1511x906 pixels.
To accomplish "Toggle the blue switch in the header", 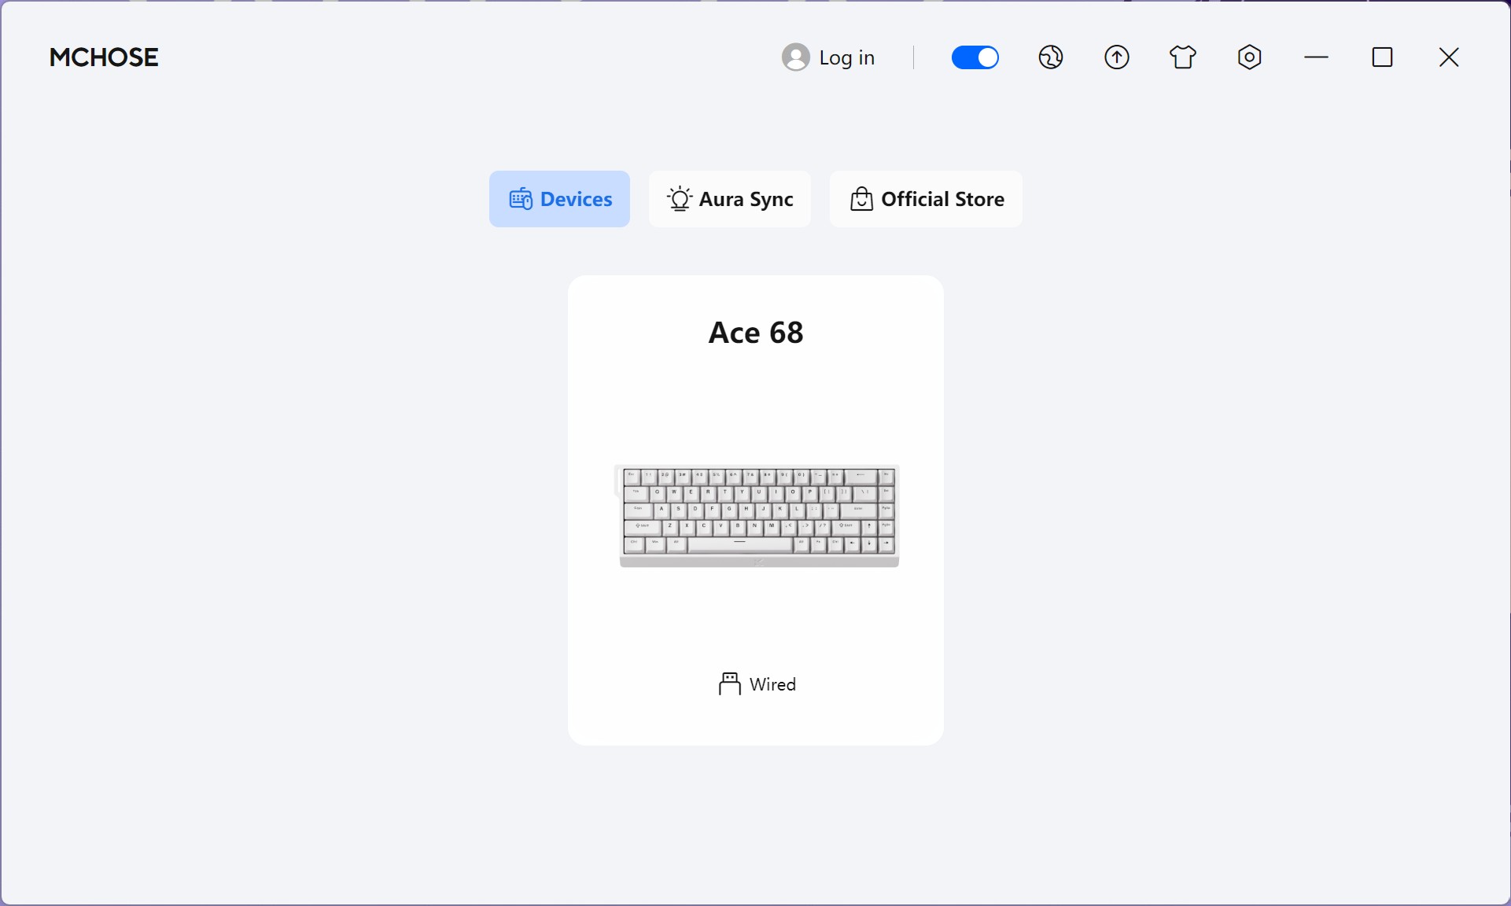I will pos(975,57).
